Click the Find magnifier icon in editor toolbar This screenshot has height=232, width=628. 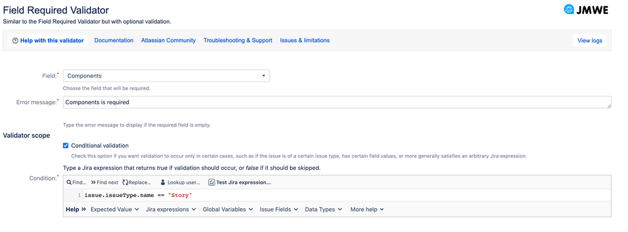69,182
